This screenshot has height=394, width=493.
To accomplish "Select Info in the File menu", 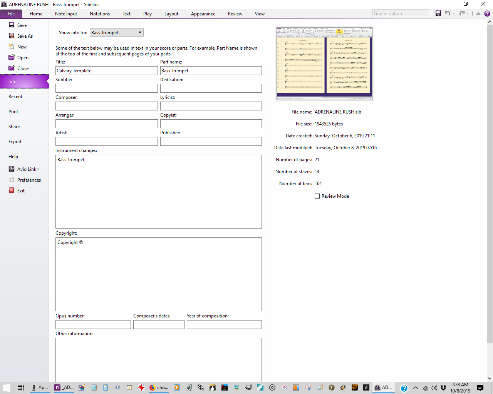I will coord(25,82).
